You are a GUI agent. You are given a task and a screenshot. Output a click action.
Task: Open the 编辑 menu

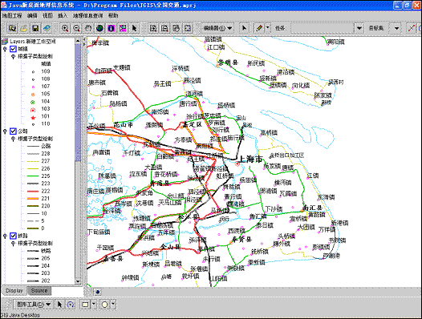coord(32,15)
